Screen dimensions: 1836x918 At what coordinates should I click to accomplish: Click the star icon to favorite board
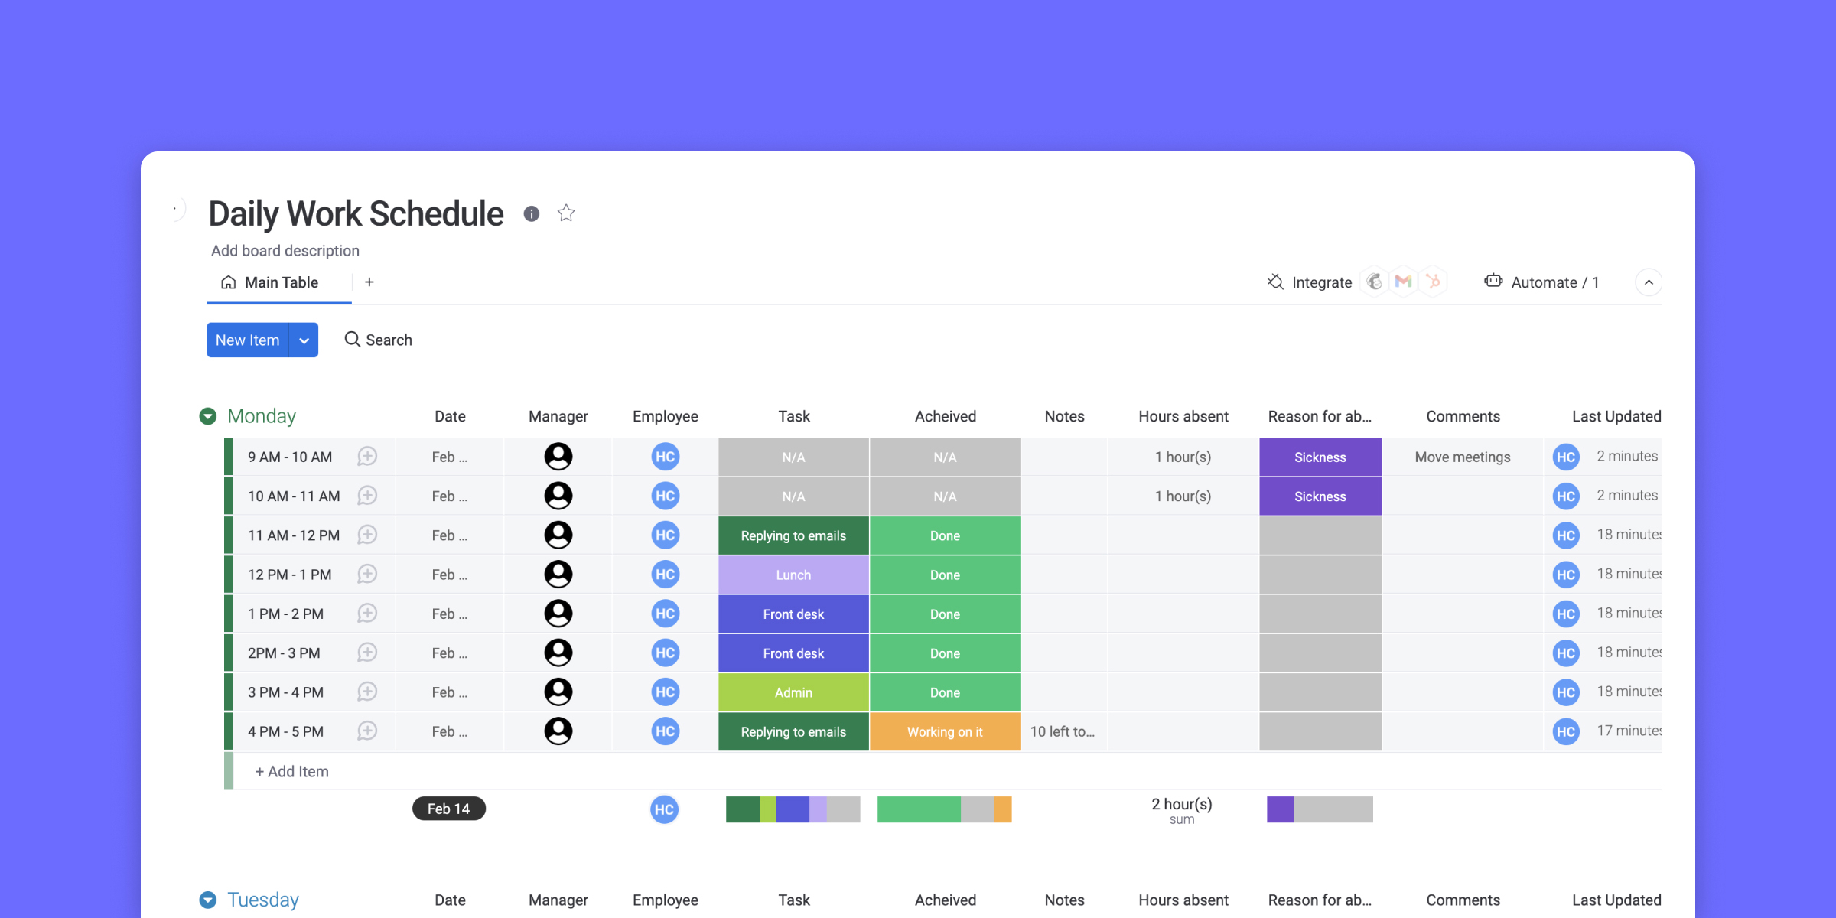click(568, 214)
